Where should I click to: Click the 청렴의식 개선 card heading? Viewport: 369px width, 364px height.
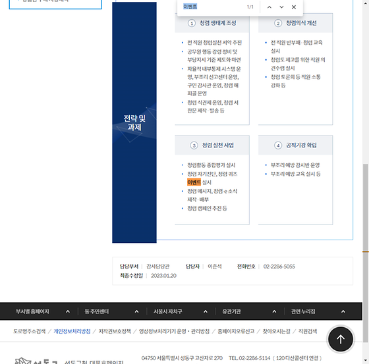[x=301, y=23]
